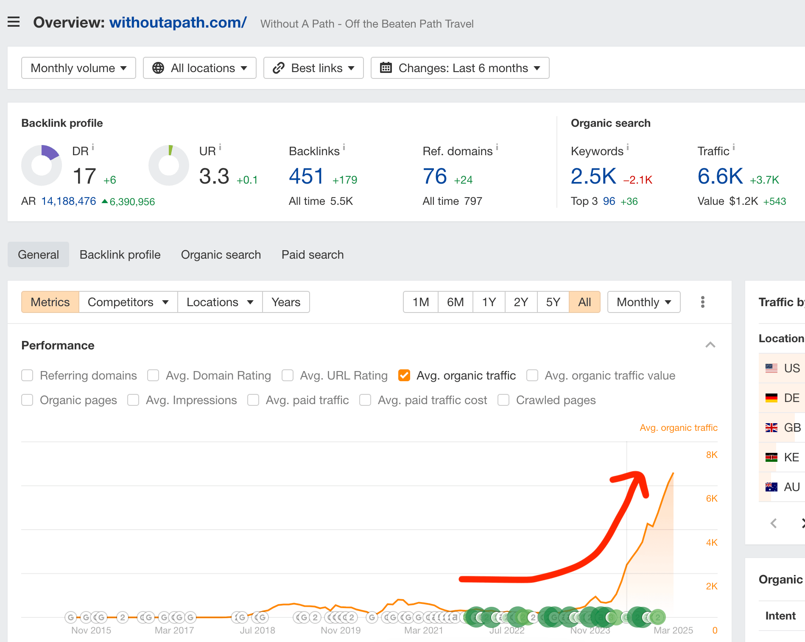Enable the Avg. paid traffic checkbox

click(253, 400)
